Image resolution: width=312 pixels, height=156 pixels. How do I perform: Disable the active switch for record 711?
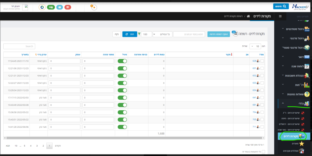[122, 127]
